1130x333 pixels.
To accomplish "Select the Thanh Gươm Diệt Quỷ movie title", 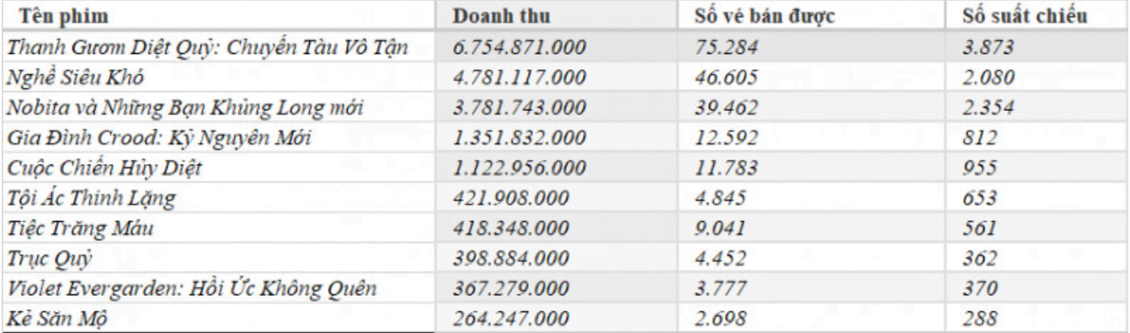I will click(x=209, y=49).
